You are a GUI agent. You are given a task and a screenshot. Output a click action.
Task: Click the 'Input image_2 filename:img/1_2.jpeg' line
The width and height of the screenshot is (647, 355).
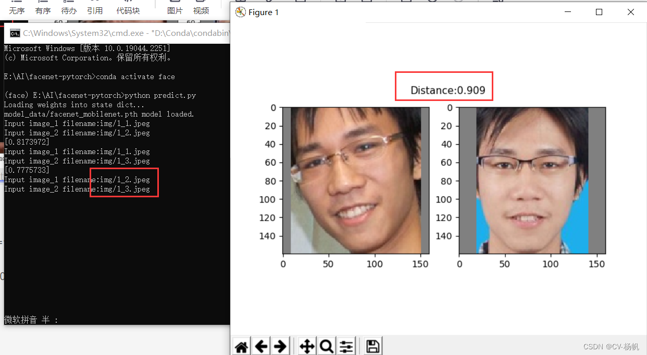pyautogui.click(x=77, y=133)
